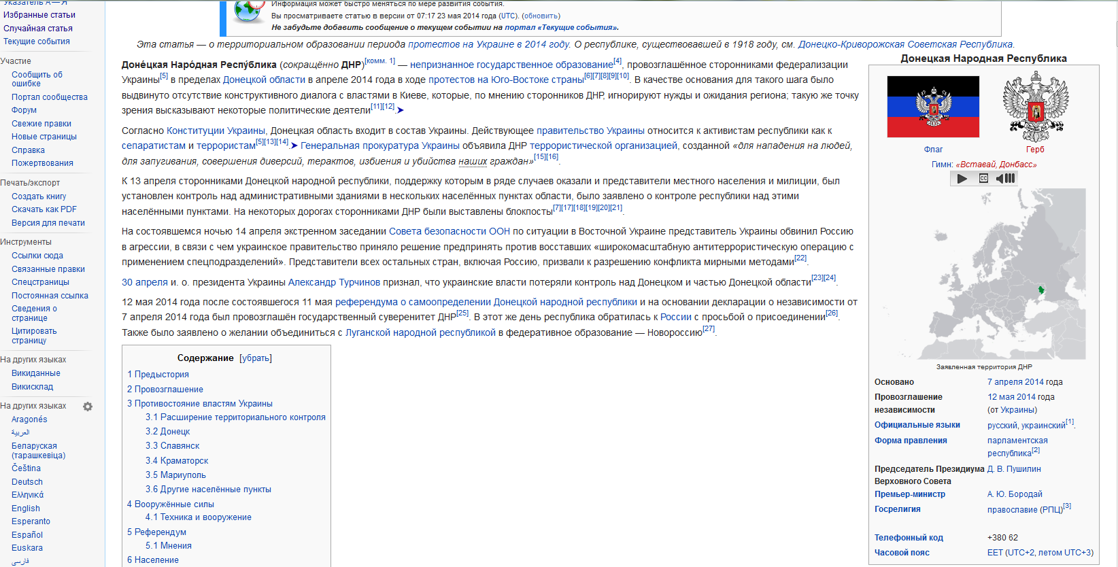This screenshot has height=567, width=1118.
Task: Jump to section 4 Вооружённые силы
Action: tap(171, 504)
